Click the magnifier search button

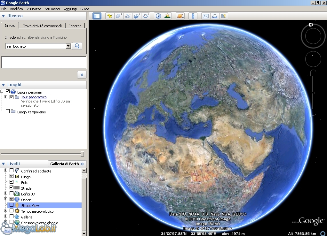coord(77,46)
